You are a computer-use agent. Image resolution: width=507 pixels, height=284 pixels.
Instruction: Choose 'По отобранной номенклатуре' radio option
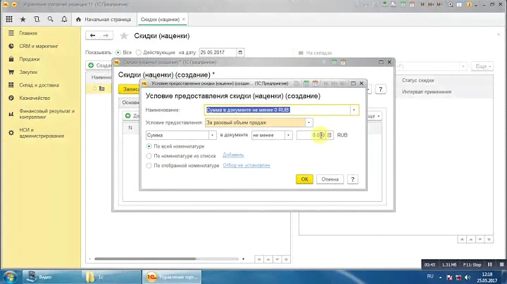tap(149, 166)
